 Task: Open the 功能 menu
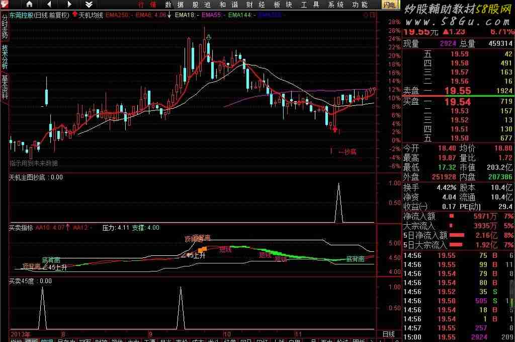pyautogui.click(x=360, y=5)
